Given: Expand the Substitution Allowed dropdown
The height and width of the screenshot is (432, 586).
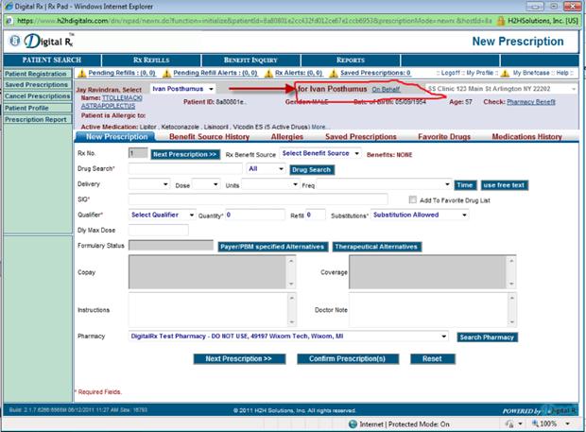Looking at the screenshot, I should (x=420, y=215).
